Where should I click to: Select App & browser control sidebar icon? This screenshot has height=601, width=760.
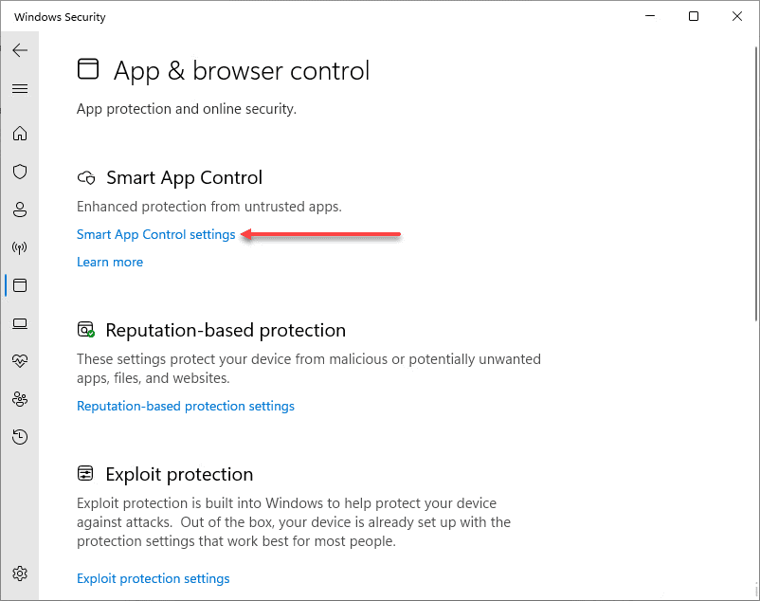click(x=20, y=285)
